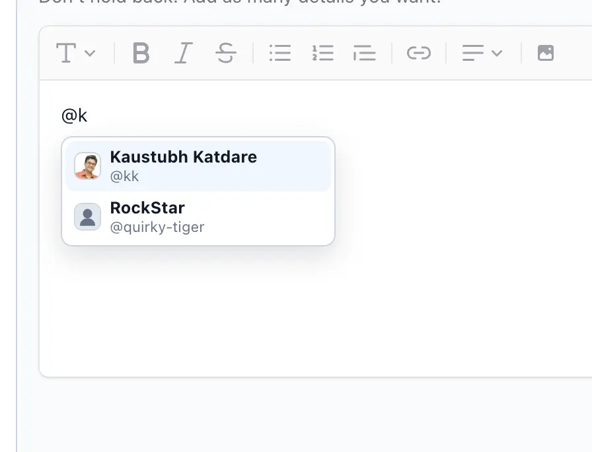Apply italic formatting to text

coord(183,53)
